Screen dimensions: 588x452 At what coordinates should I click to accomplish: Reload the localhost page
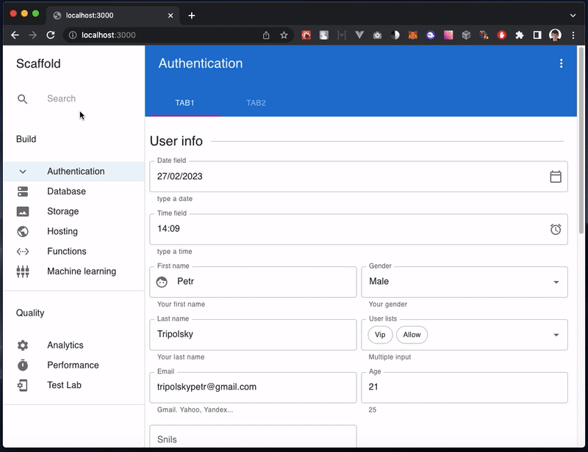51,35
